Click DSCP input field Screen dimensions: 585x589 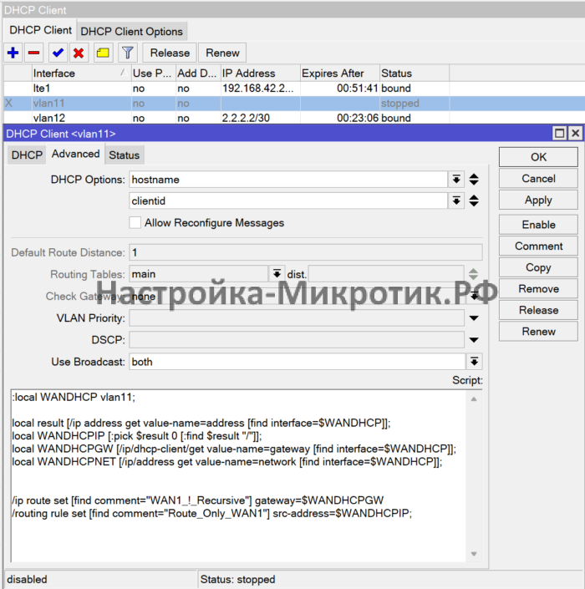click(297, 340)
